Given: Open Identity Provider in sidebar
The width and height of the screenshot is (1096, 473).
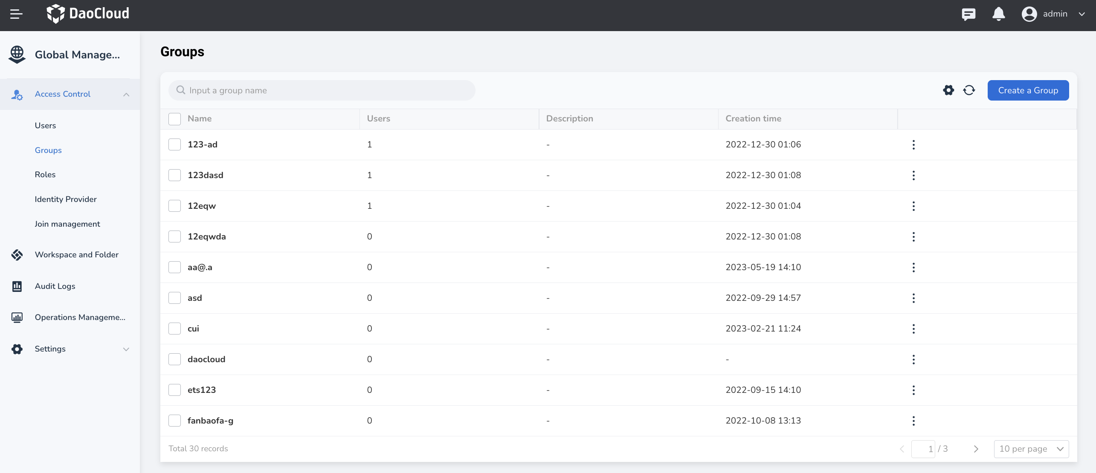Looking at the screenshot, I should [66, 199].
